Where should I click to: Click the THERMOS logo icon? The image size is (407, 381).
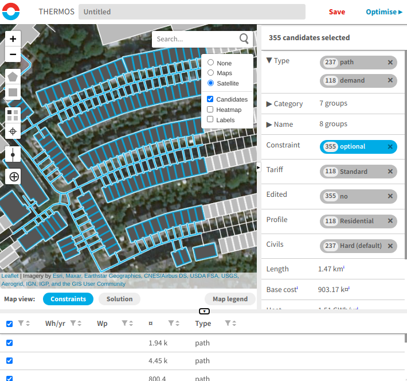point(11,11)
